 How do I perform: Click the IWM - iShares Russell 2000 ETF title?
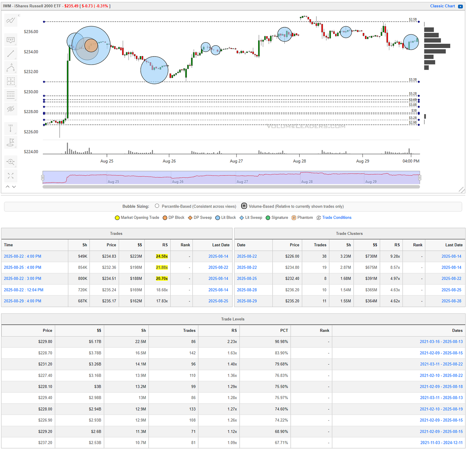point(32,6)
